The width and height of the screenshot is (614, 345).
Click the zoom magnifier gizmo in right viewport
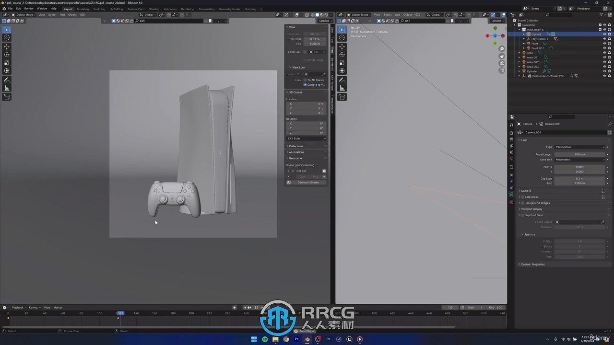[502, 49]
